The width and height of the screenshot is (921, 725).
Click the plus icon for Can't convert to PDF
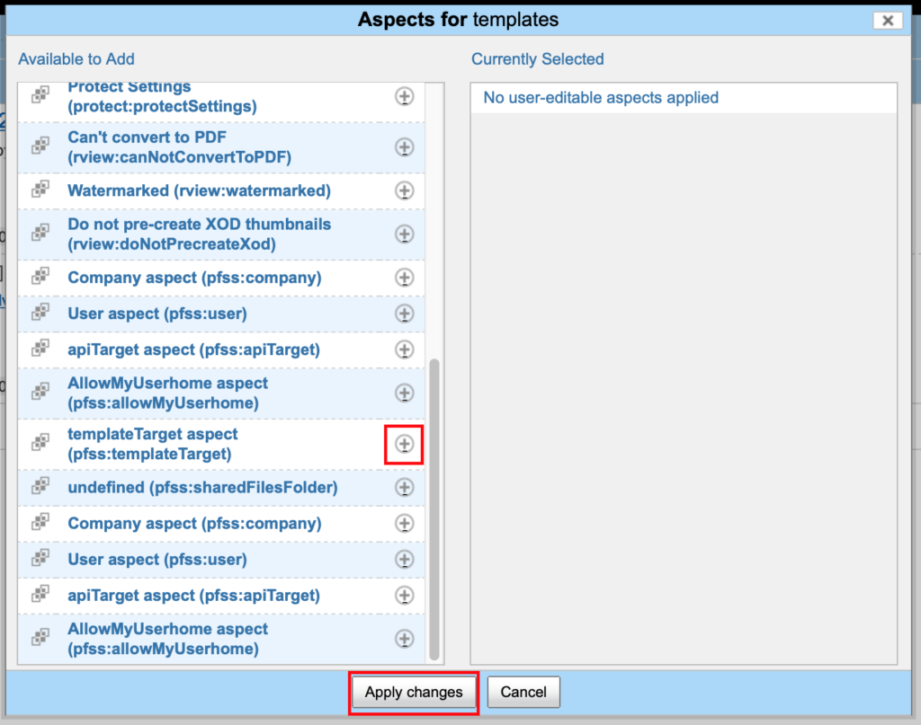[405, 147]
